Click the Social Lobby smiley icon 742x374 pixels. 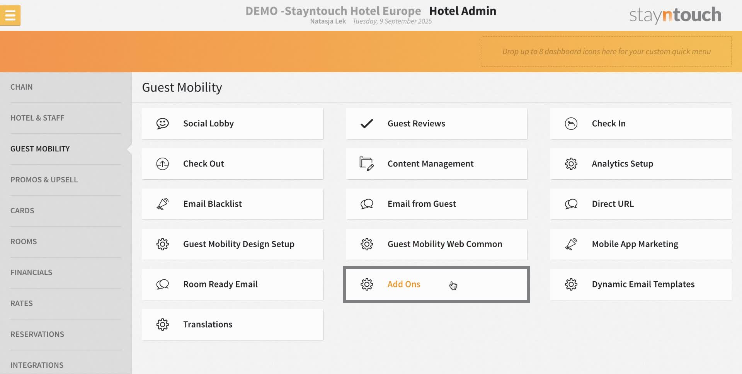162,123
